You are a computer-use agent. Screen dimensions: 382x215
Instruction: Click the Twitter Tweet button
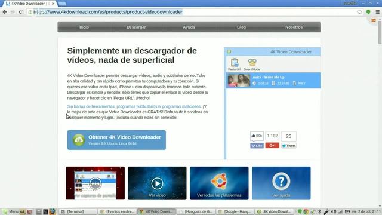(289, 146)
